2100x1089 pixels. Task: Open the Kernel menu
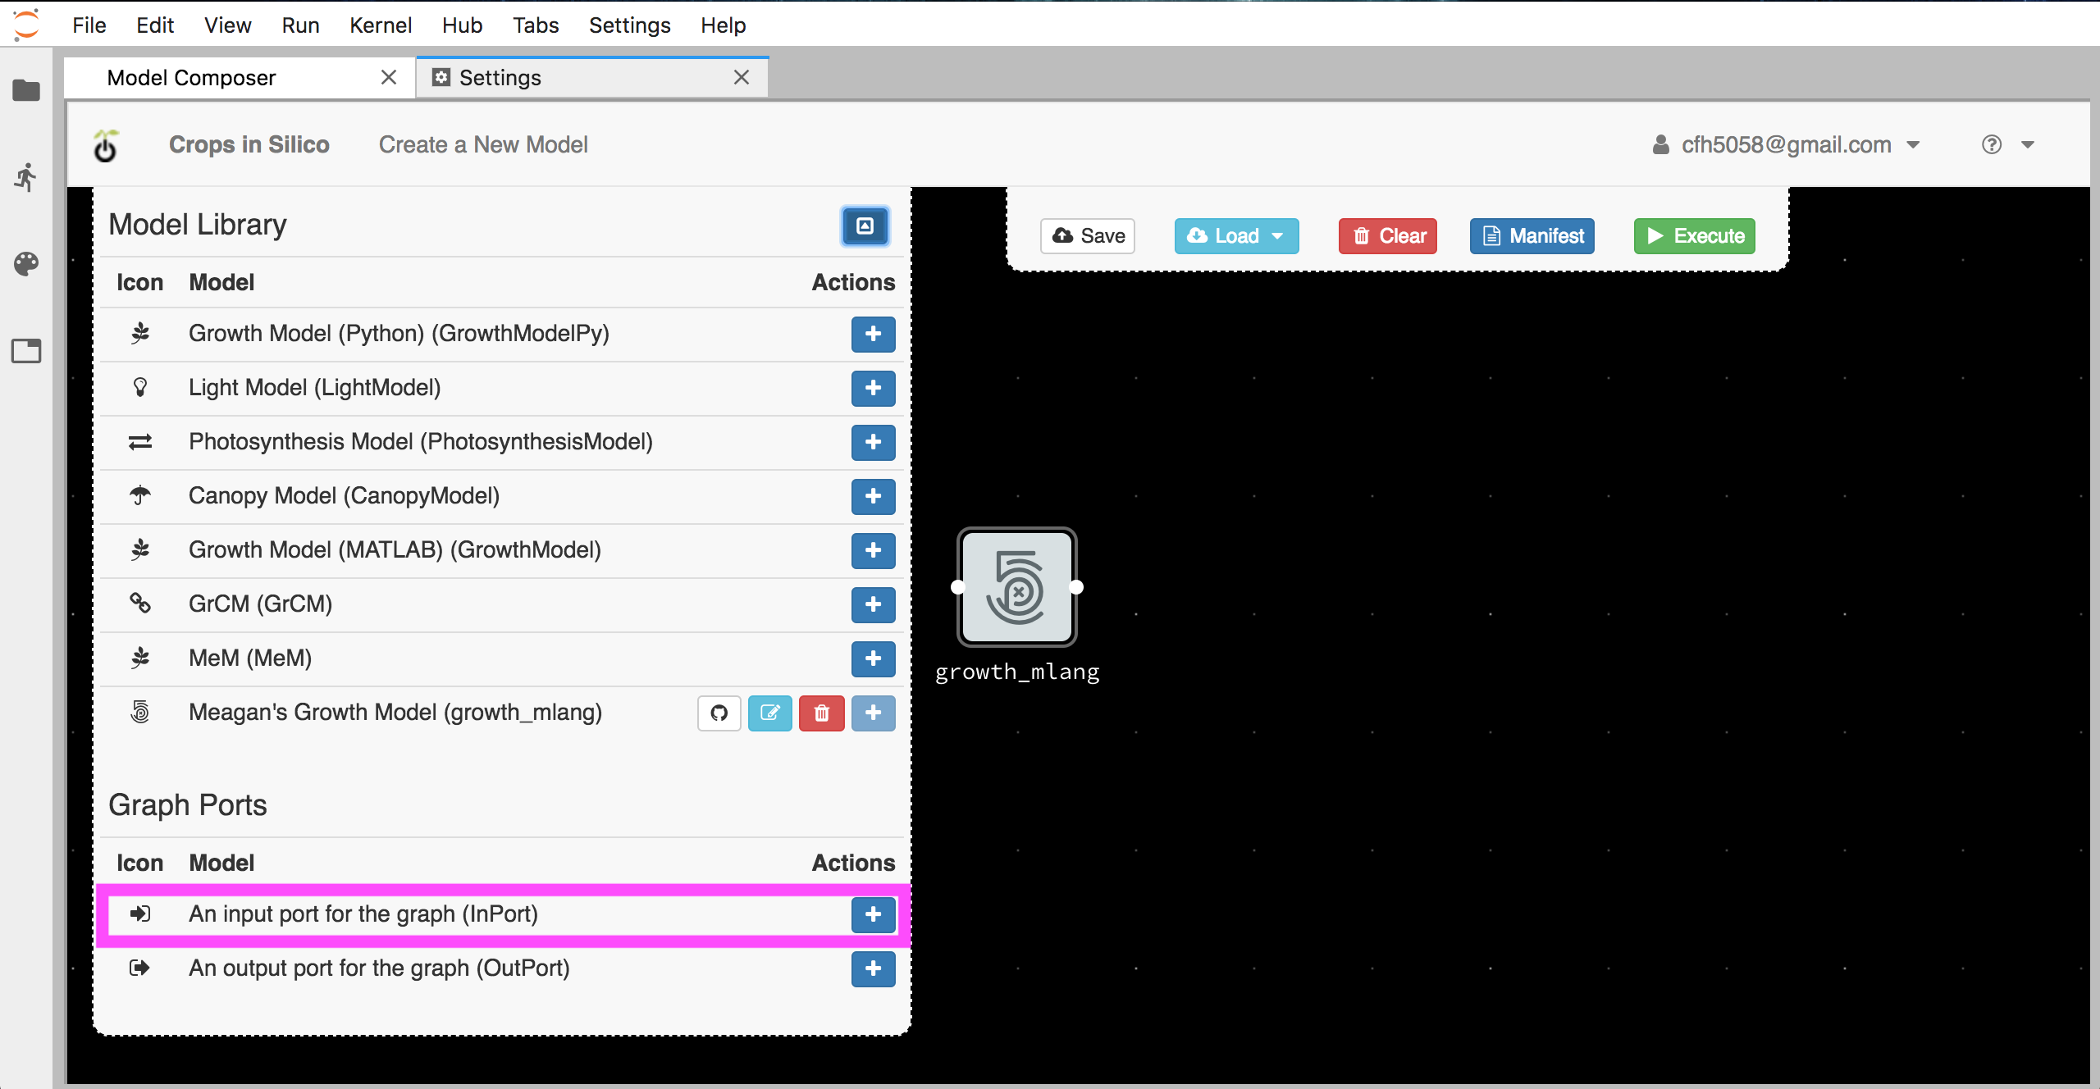[x=381, y=25]
